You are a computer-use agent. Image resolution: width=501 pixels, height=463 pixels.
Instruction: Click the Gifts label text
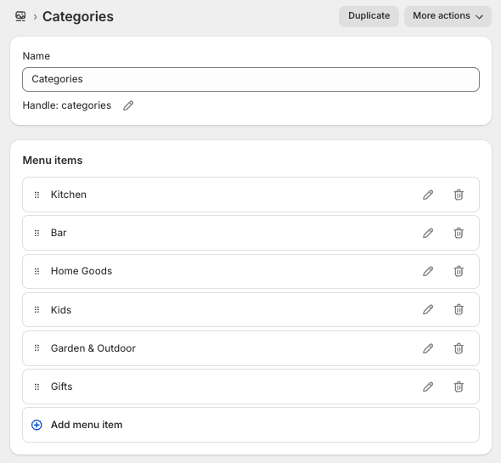tap(62, 387)
